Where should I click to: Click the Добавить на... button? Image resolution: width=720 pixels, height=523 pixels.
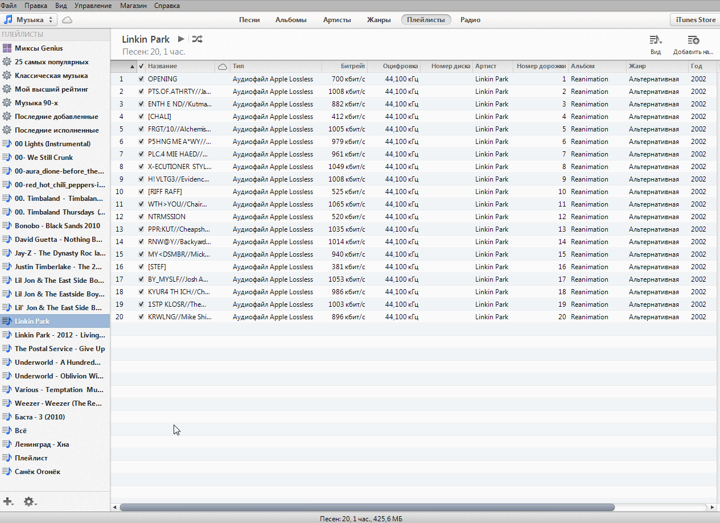coord(693,45)
